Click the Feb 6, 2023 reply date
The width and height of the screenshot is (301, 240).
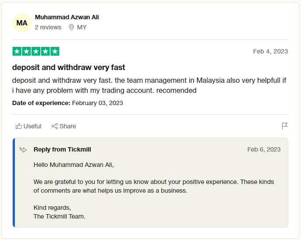pos(264,149)
